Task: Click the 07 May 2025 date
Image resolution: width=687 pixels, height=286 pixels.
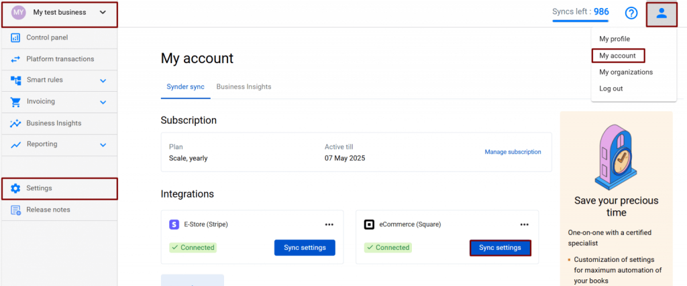Action: pos(345,158)
